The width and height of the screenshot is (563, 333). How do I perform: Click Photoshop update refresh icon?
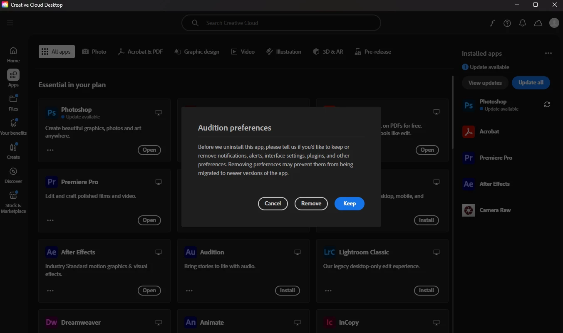click(x=547, y=105)
